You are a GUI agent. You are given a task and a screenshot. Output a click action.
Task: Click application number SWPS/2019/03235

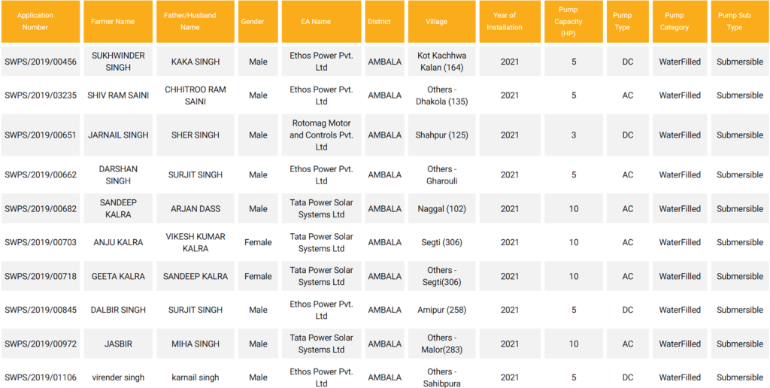[x=41, y=95]
